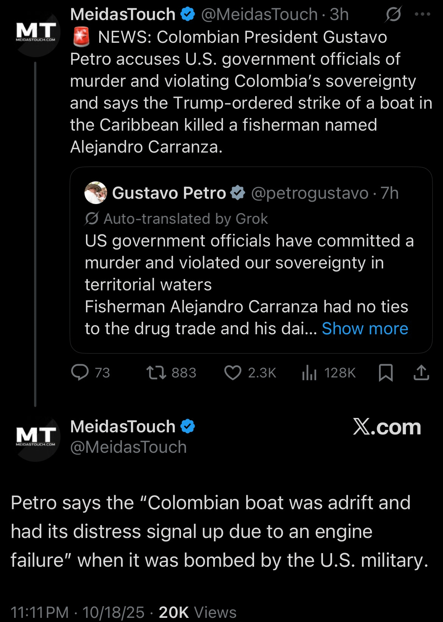443x622 pixels.
Task: Expand quoted tweet with Show more
Action: (365, 329)
